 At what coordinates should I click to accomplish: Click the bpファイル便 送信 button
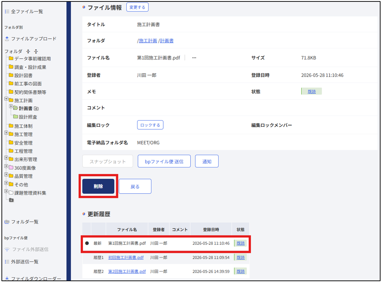coord(164,161)
